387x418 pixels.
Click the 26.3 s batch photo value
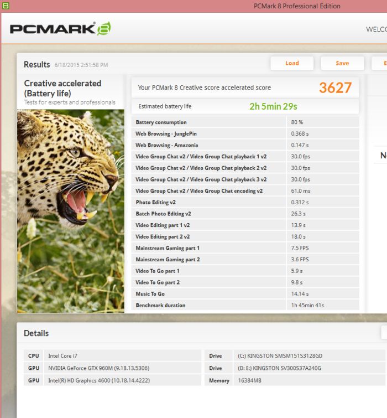[298, 214]
